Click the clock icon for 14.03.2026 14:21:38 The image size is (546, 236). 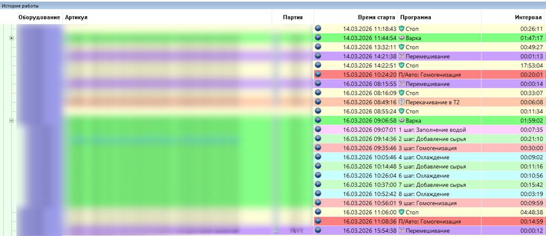coord(318,56)
